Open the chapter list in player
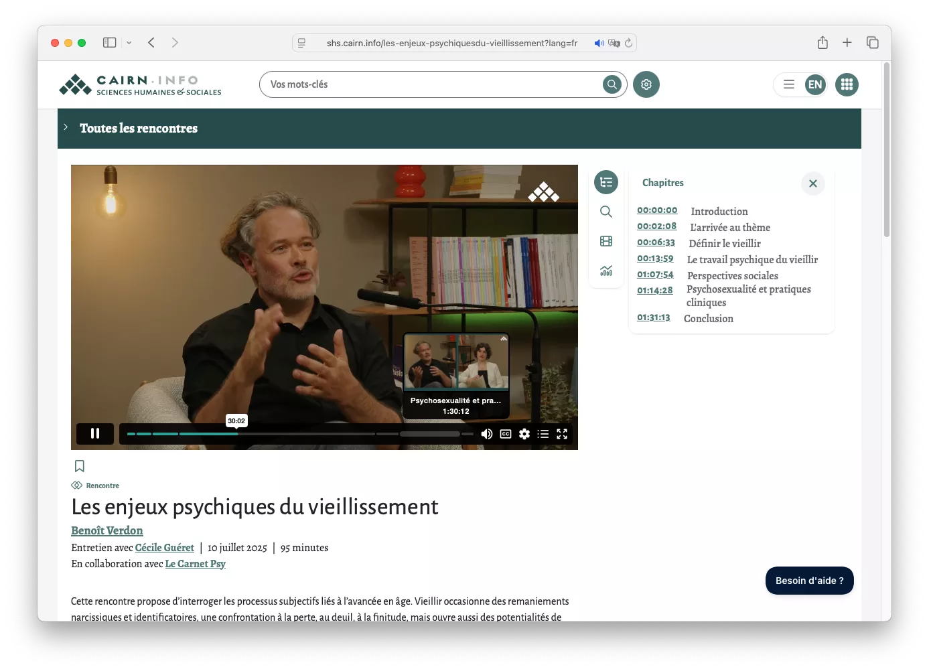 pyautogui.click(x=543, y=434)
